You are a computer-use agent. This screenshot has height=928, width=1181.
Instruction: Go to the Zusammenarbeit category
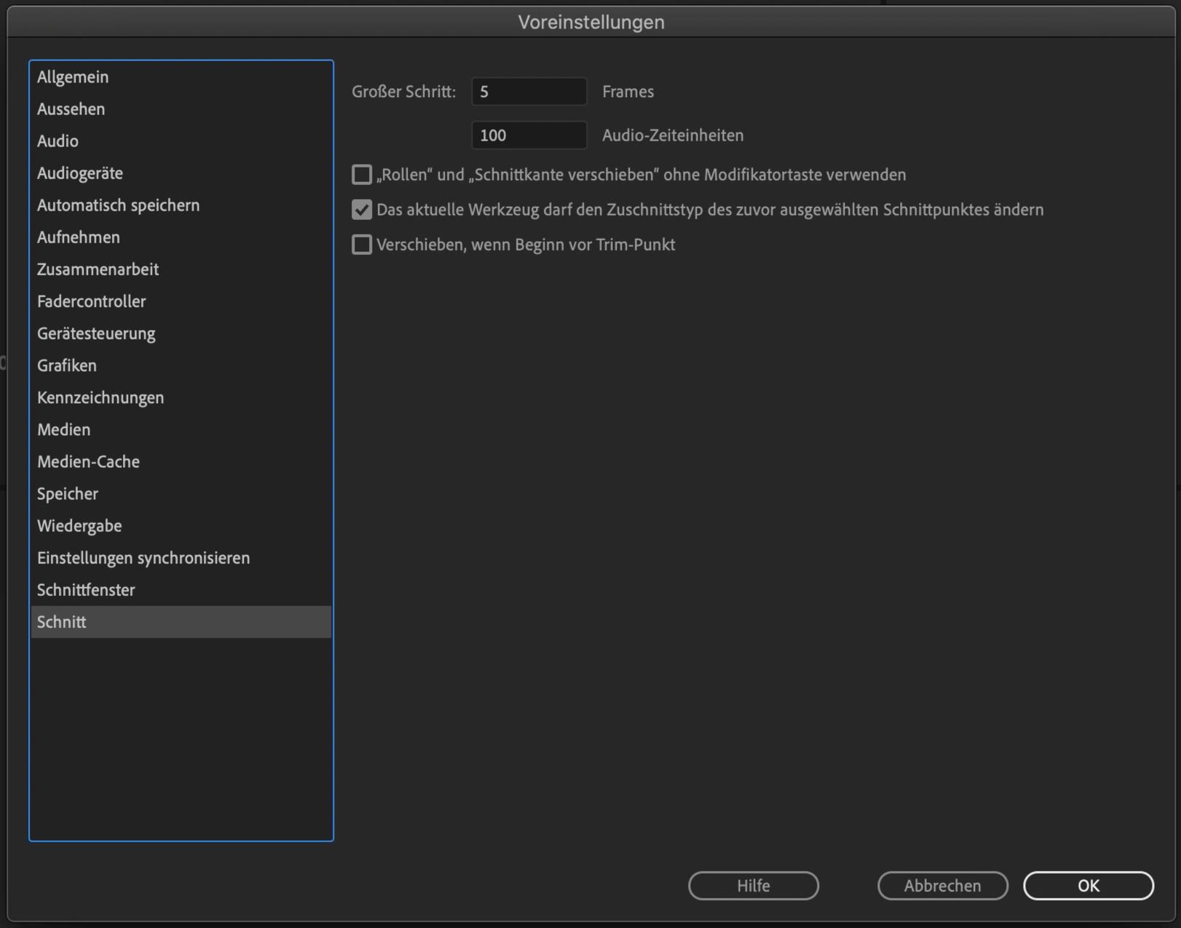point(98,270)
